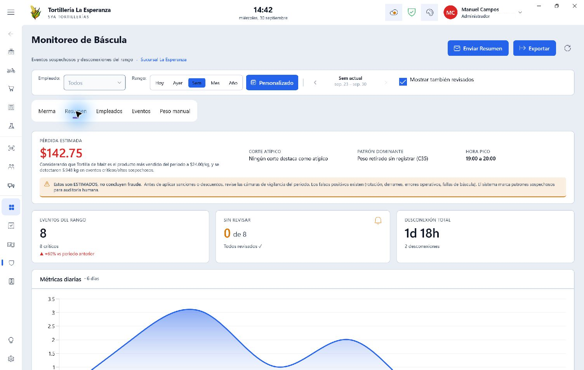The height and width of the screenshot is (370, 584).
Task: Switch to the Eventos tab
Action: [141, 111]
